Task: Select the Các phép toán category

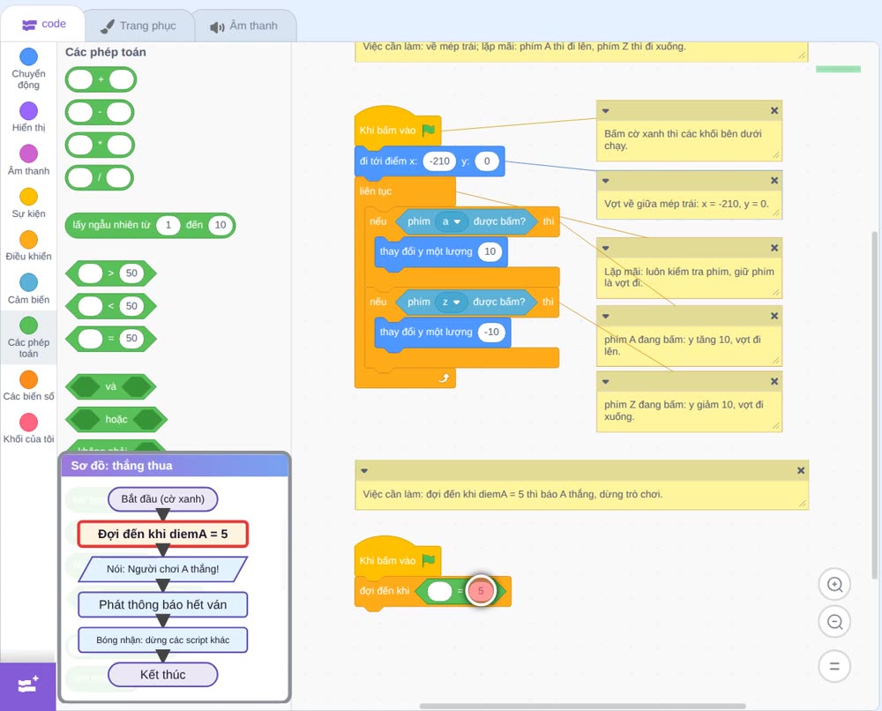Action: click(x=28, y=338)
